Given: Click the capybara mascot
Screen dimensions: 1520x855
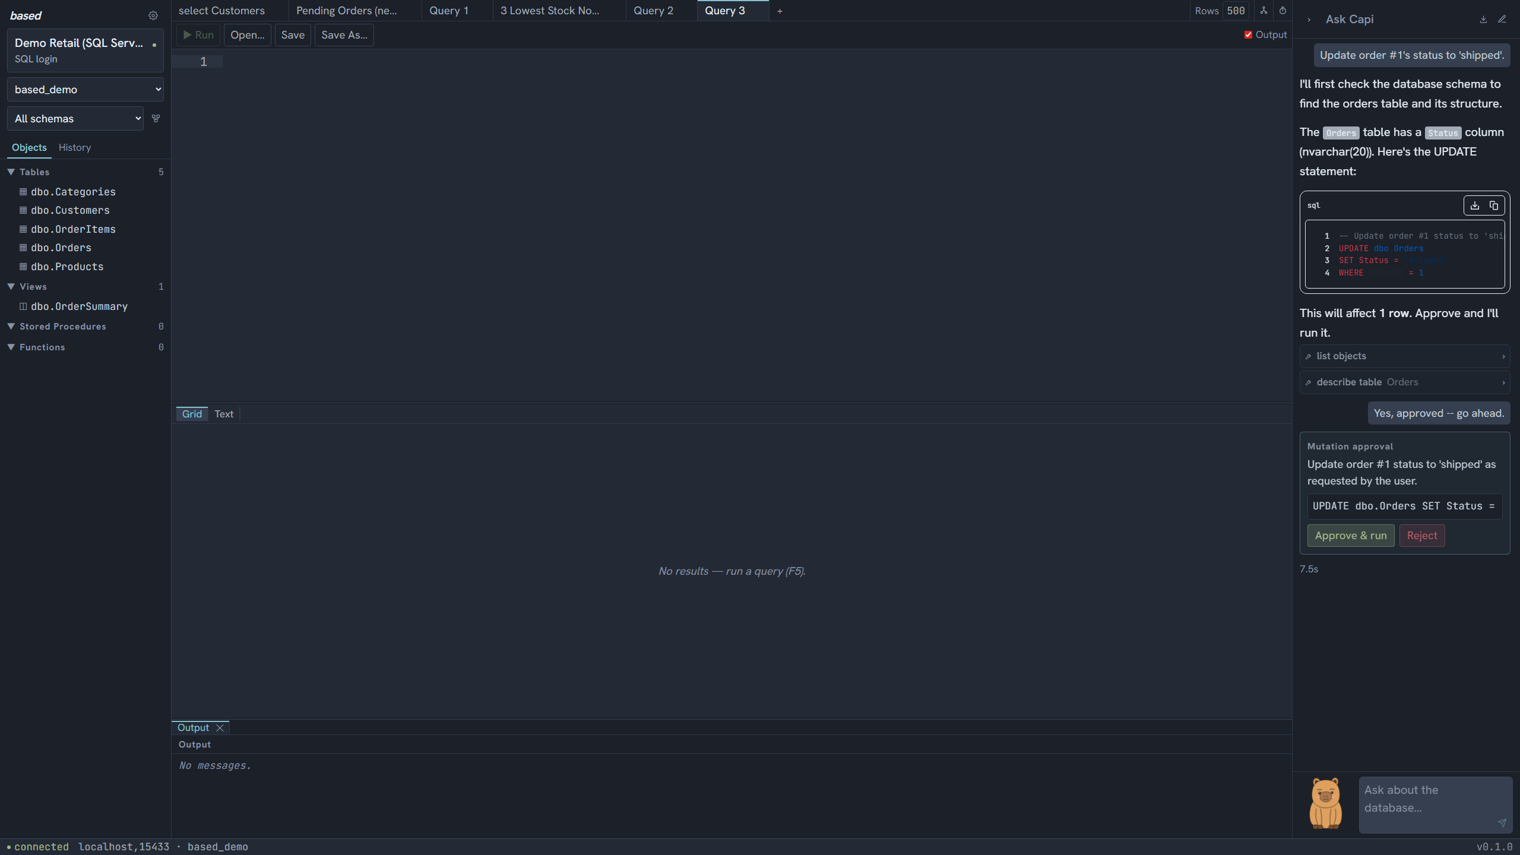Looking at the screenshot, I should pos(1326,803).
